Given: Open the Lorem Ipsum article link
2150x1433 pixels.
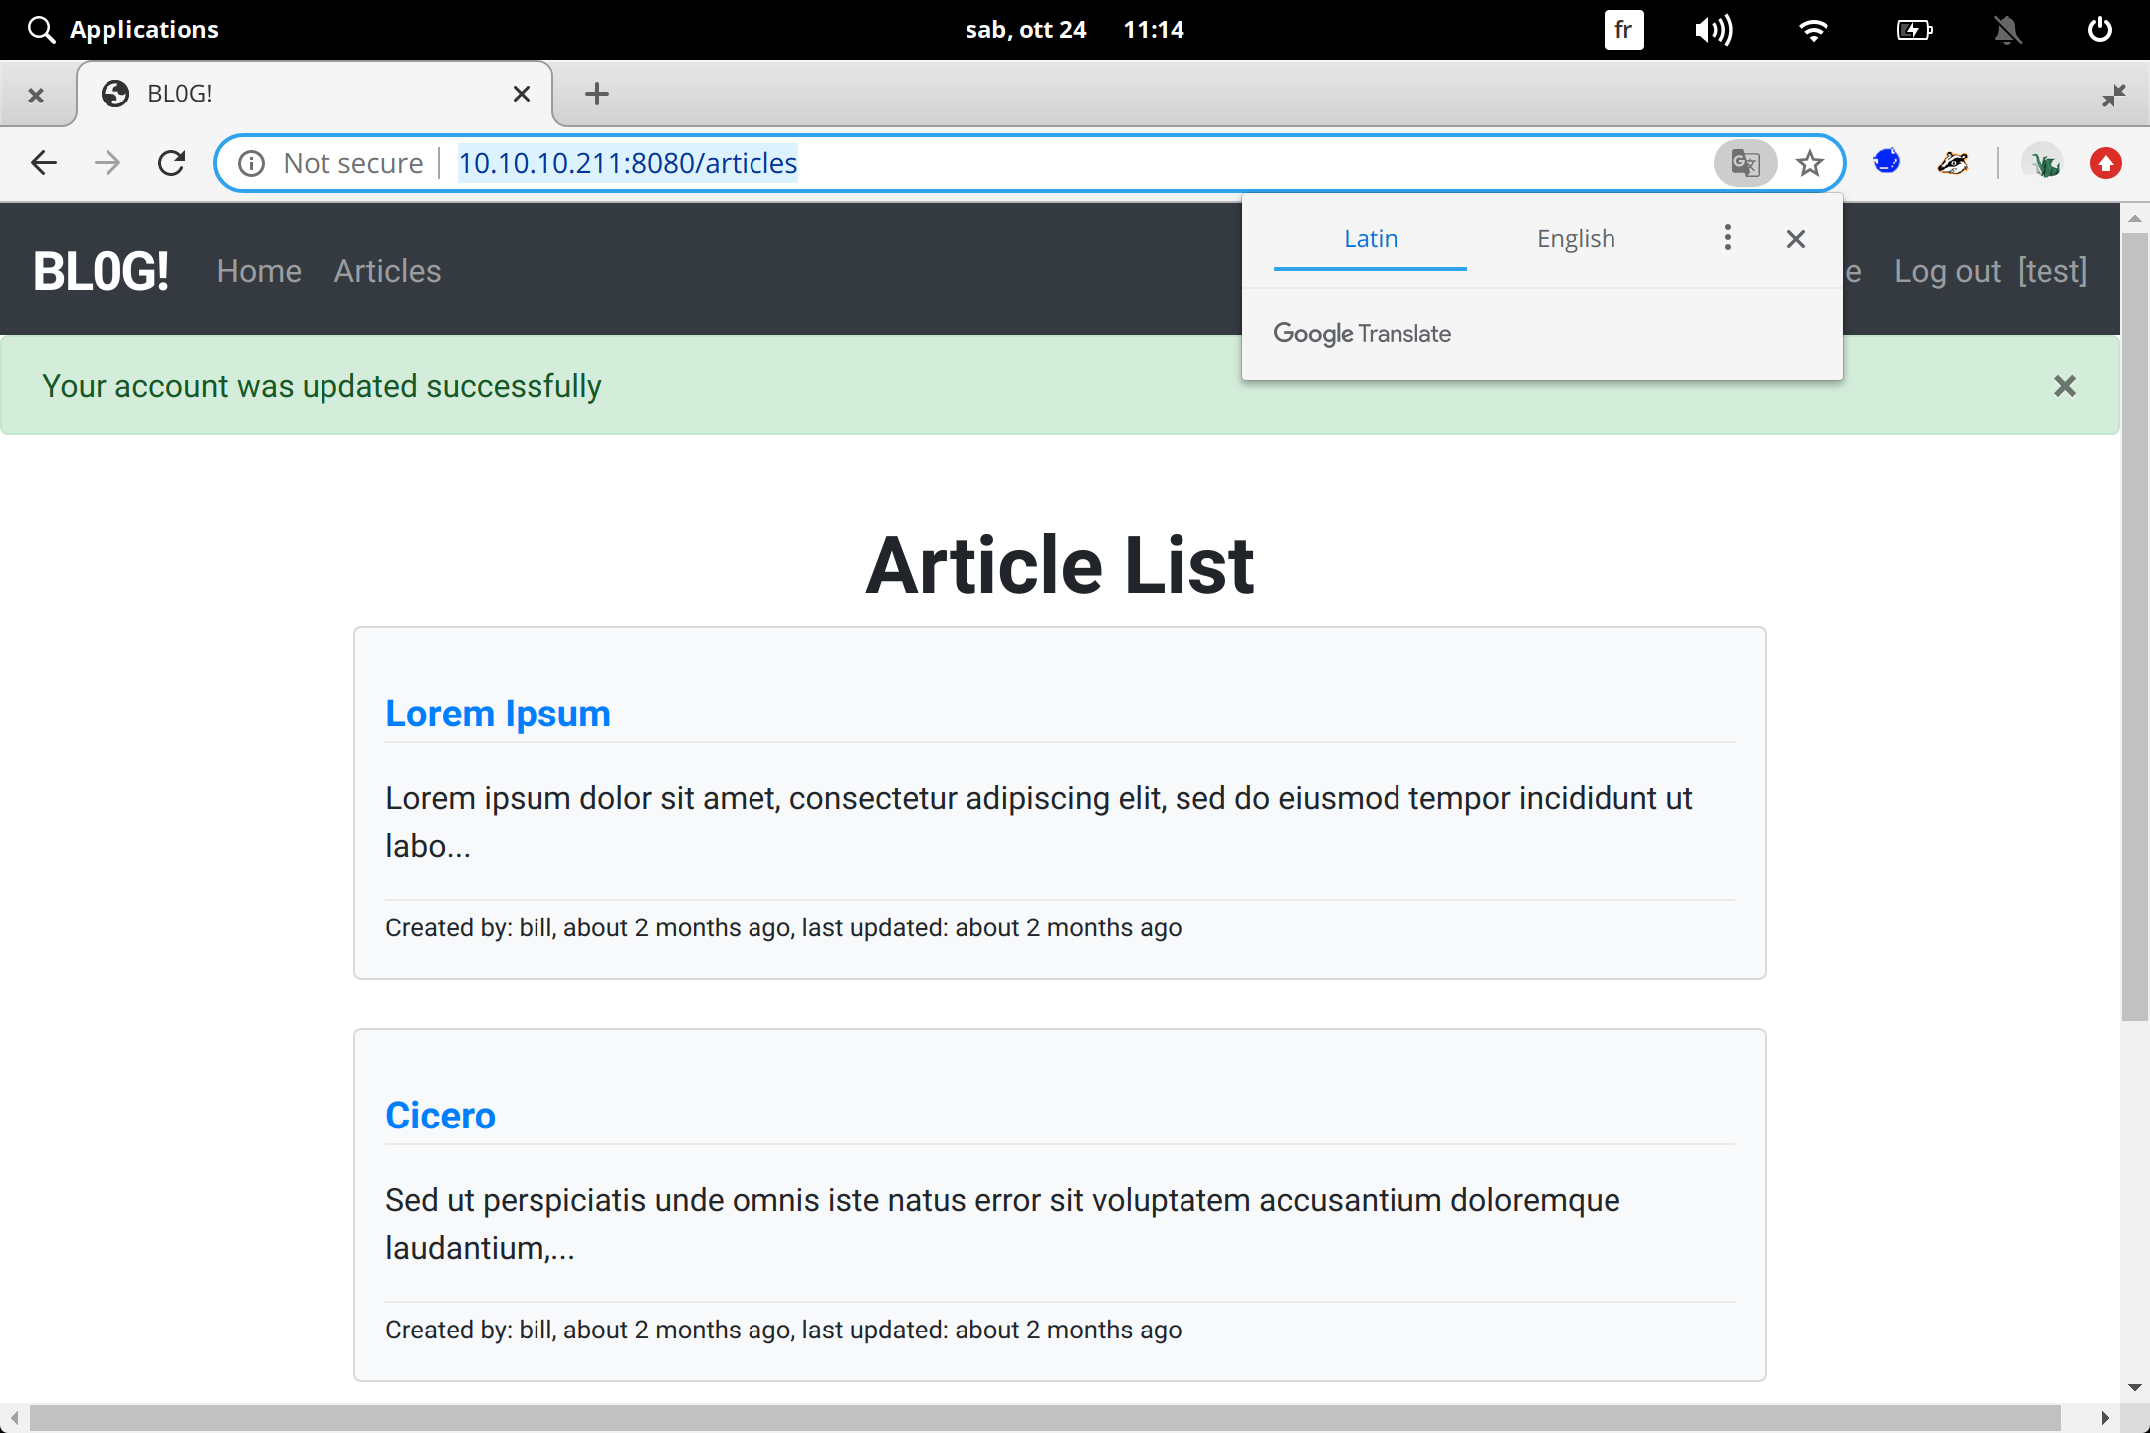Looking at the screenshot, I should click(x=498, y=714).
